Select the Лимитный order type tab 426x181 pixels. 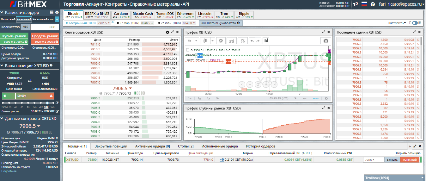click(x=8, y=19)
